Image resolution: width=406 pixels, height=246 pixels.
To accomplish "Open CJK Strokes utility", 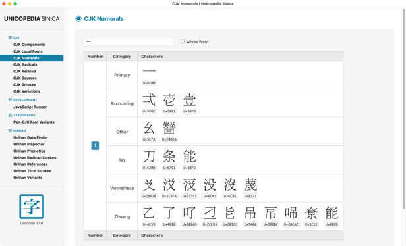I will tap(24, 84).
